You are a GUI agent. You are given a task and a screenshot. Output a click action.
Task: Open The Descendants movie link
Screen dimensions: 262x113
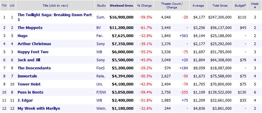(x=34, y=68)
